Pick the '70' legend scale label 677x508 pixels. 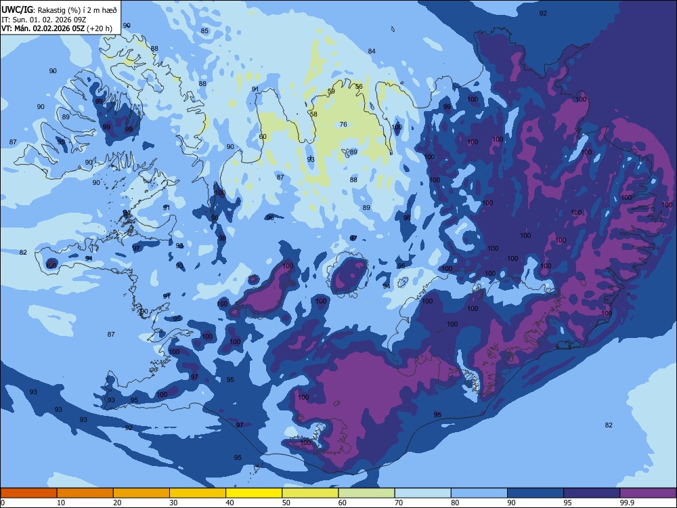(x=399, y=503)
